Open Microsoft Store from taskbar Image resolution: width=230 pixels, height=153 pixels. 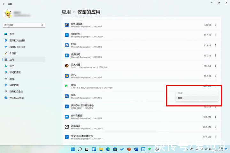[115, 149]
